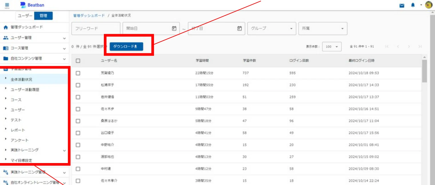Open the mail envelope icon
The image size is (435, 185).
402,5
